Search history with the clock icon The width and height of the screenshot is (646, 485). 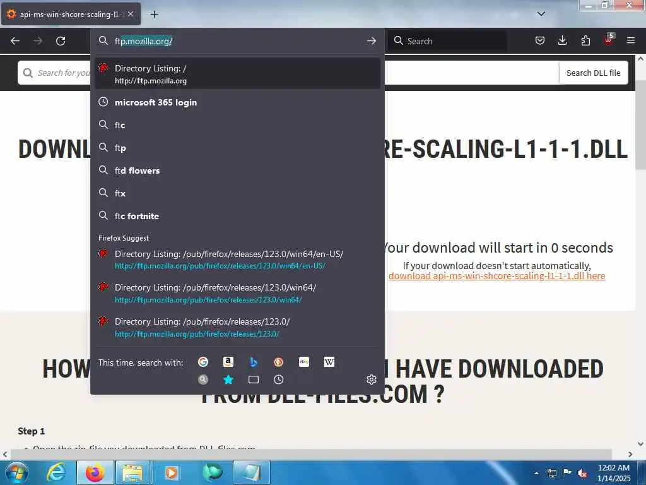[278, 380]
